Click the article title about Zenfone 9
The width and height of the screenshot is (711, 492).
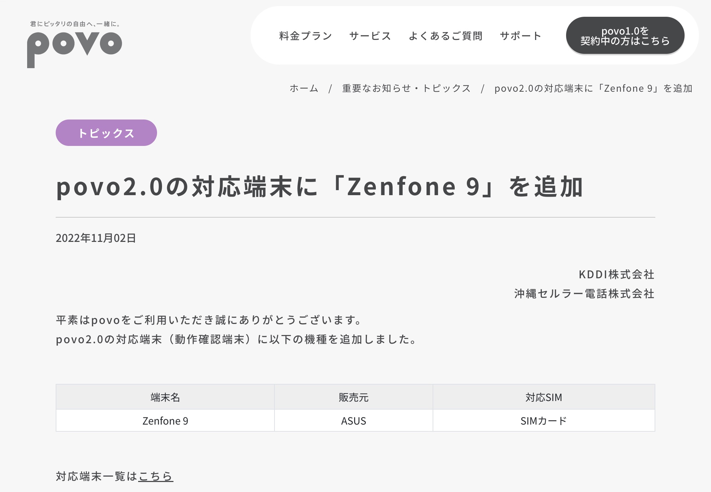tap(319, 187)
